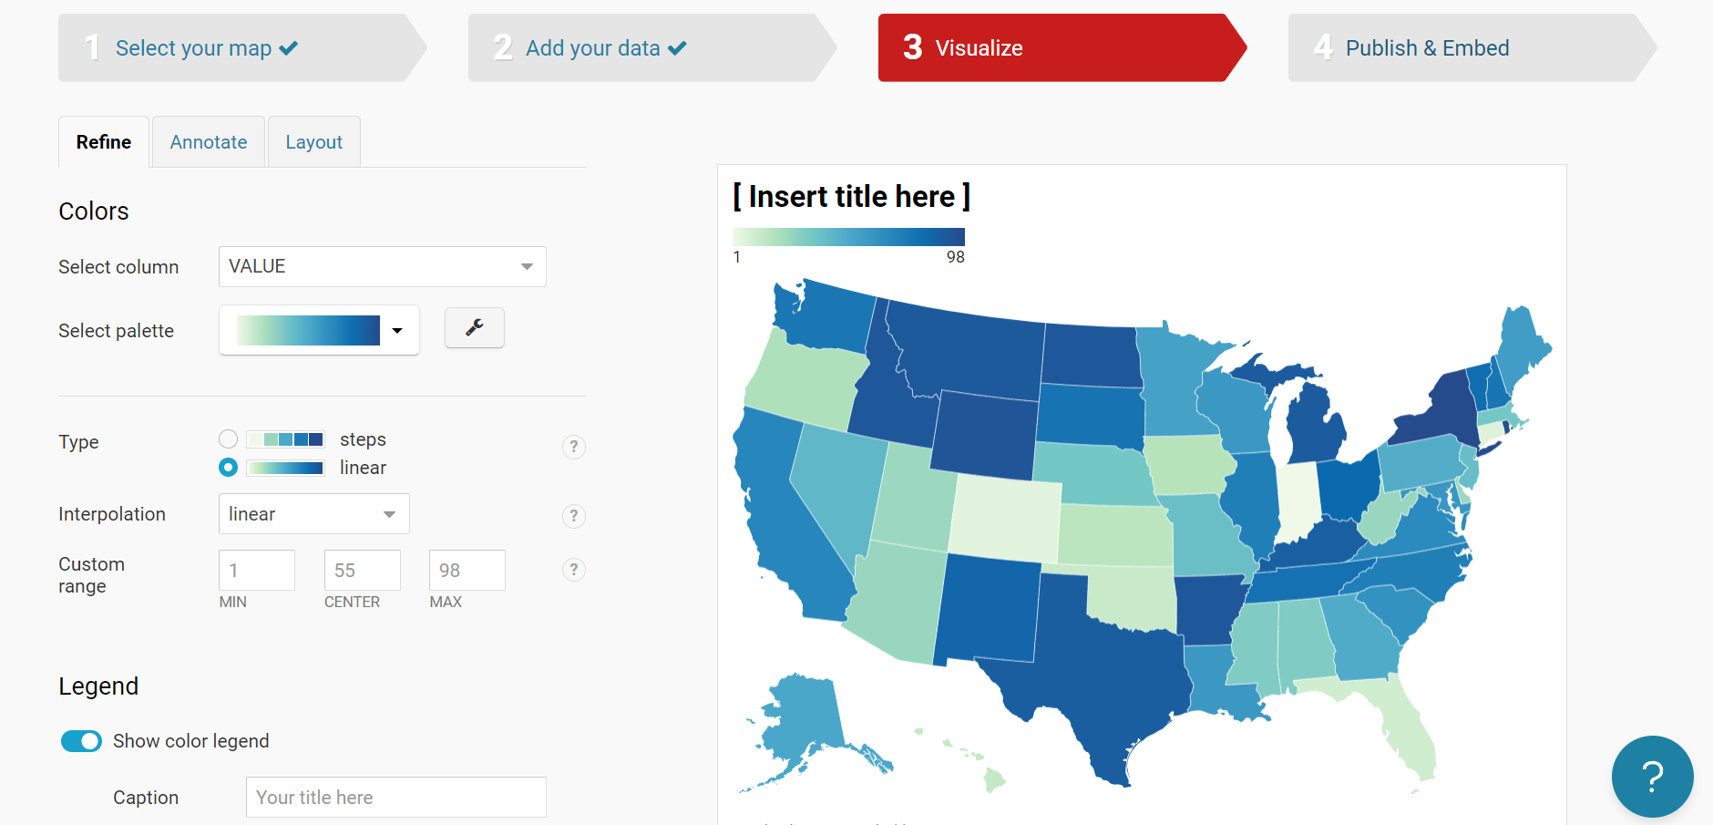Toggle Show color legend switch

click(x=81, y=741)
